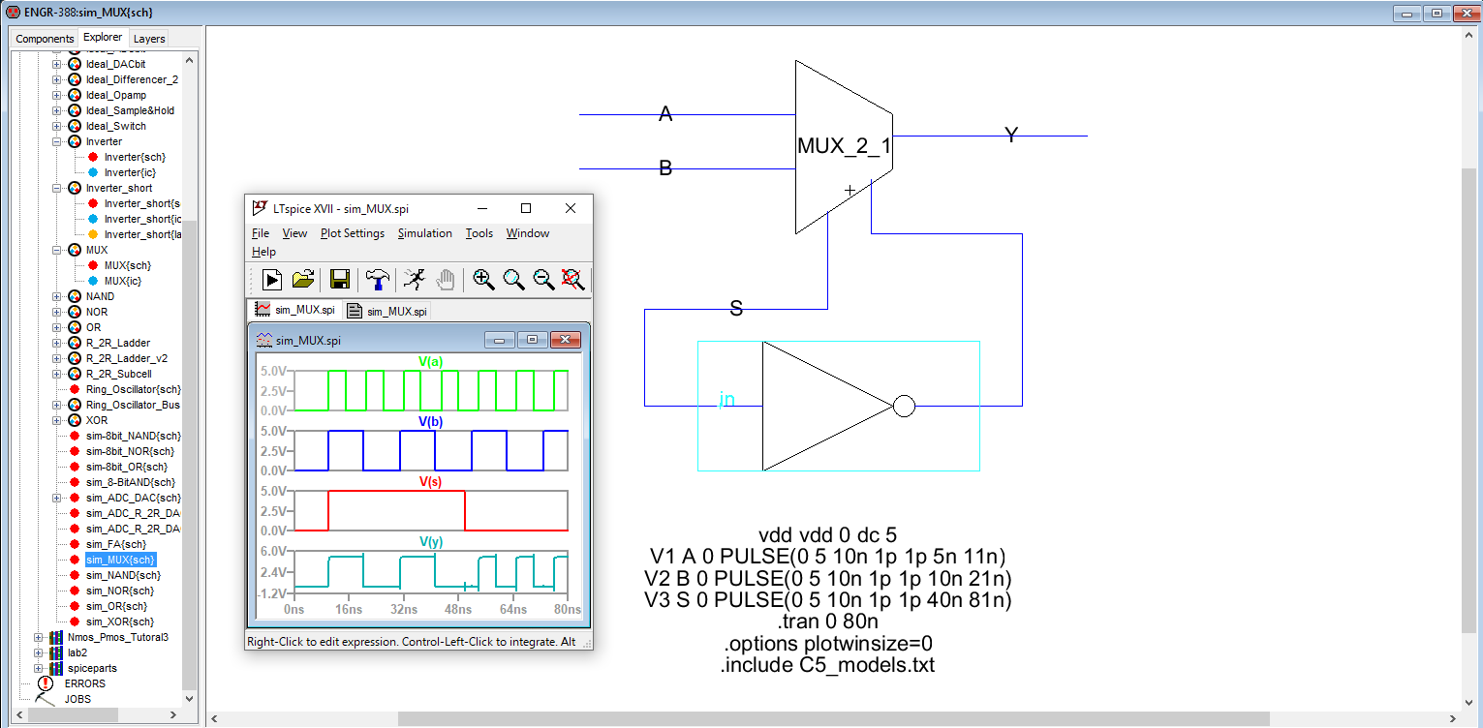Open the LTspice control panel hammer icon
This screenshot has width=1483, height=728.
pos(377,280)
